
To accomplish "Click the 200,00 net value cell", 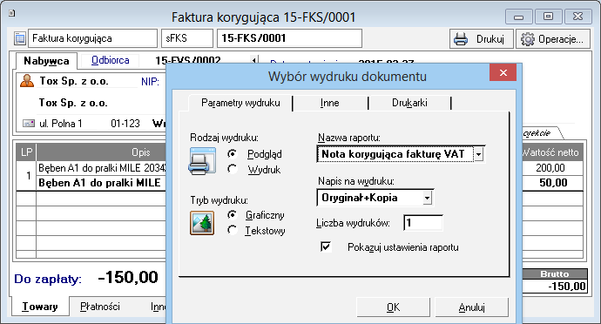I will [550, 167].
